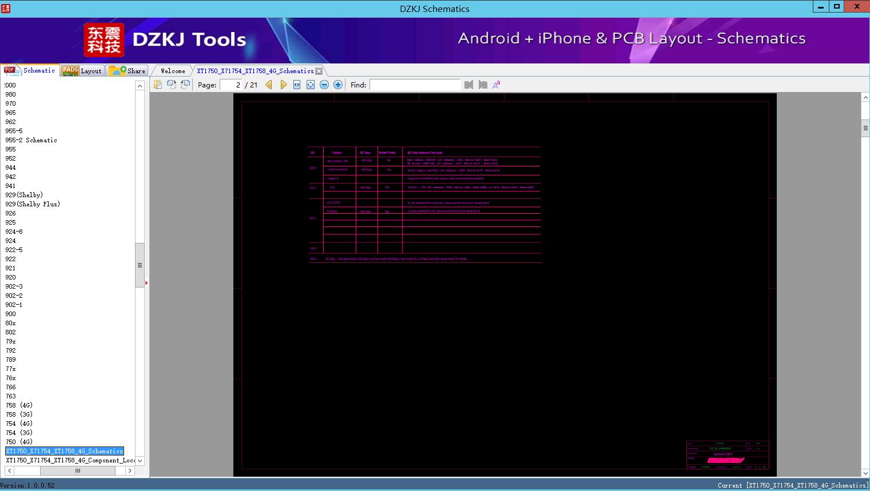870x491 pixels.
Task: Select the 955-5 list entry
Action: pyautogui.click(x=14, y=131)
